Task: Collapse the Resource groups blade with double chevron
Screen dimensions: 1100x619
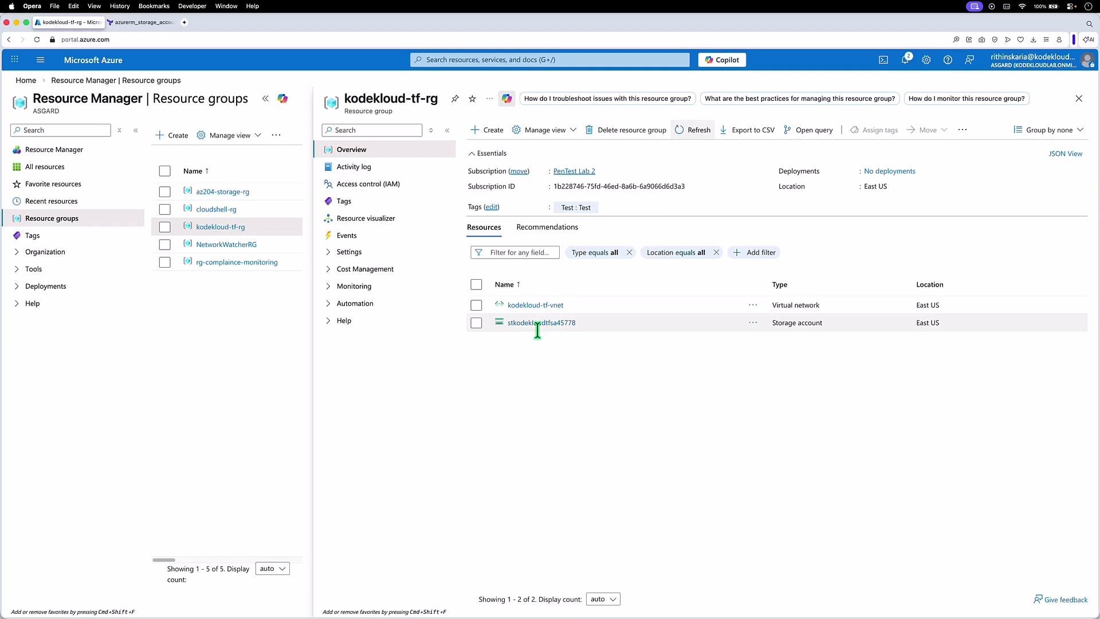Action: coord(265,99)
